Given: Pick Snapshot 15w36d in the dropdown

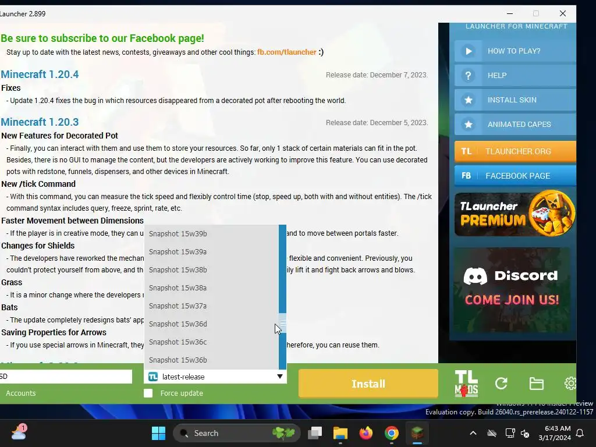Looking at the screenshot, I should [x=211, y=324].
